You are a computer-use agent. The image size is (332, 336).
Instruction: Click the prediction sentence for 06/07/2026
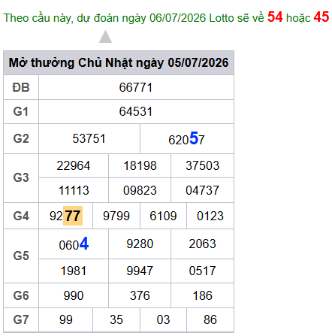pyautogui.click(x=166, y=17)
